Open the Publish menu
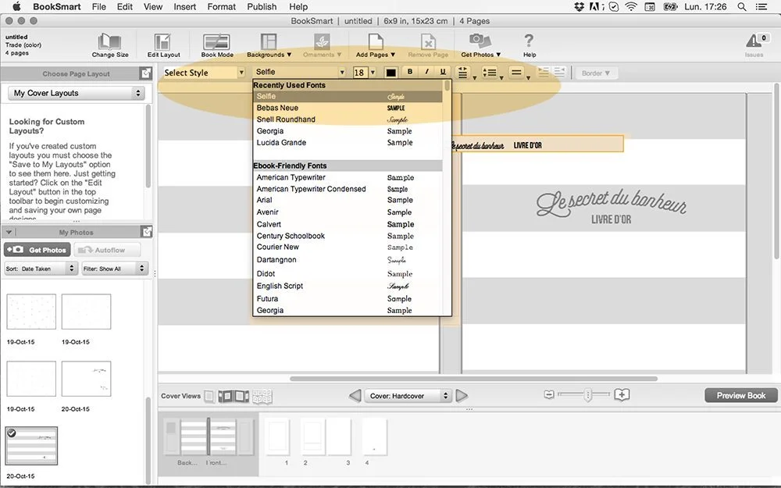 point(262,6)
